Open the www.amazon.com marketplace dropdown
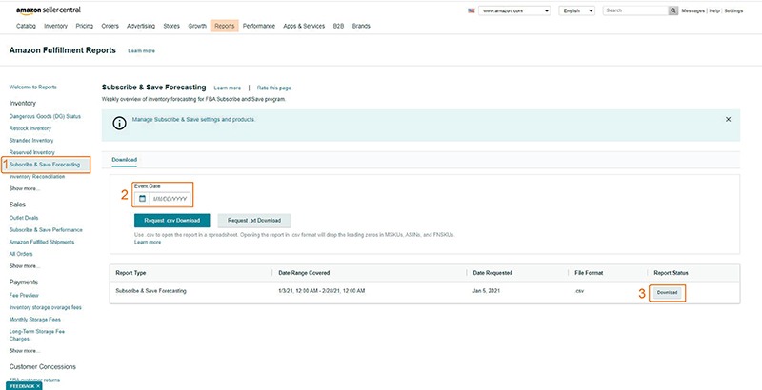This screenshot has width=762, height=390. pyautogui.click(x=514, y=10)
